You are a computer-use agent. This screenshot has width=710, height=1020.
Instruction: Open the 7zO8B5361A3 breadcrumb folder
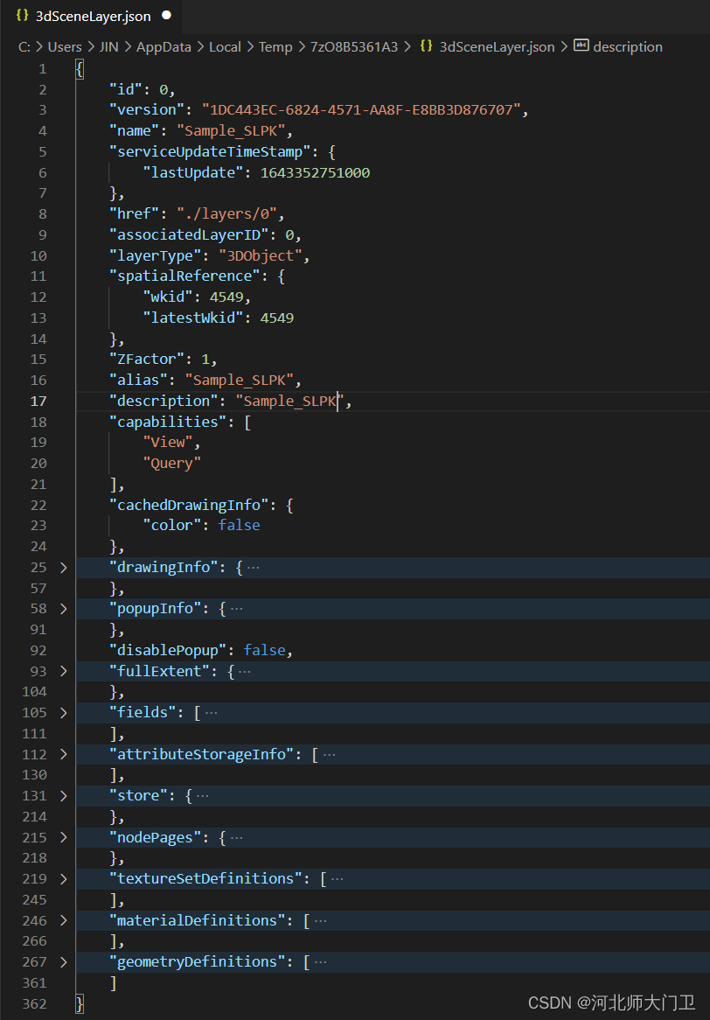[x=353, y=47]
